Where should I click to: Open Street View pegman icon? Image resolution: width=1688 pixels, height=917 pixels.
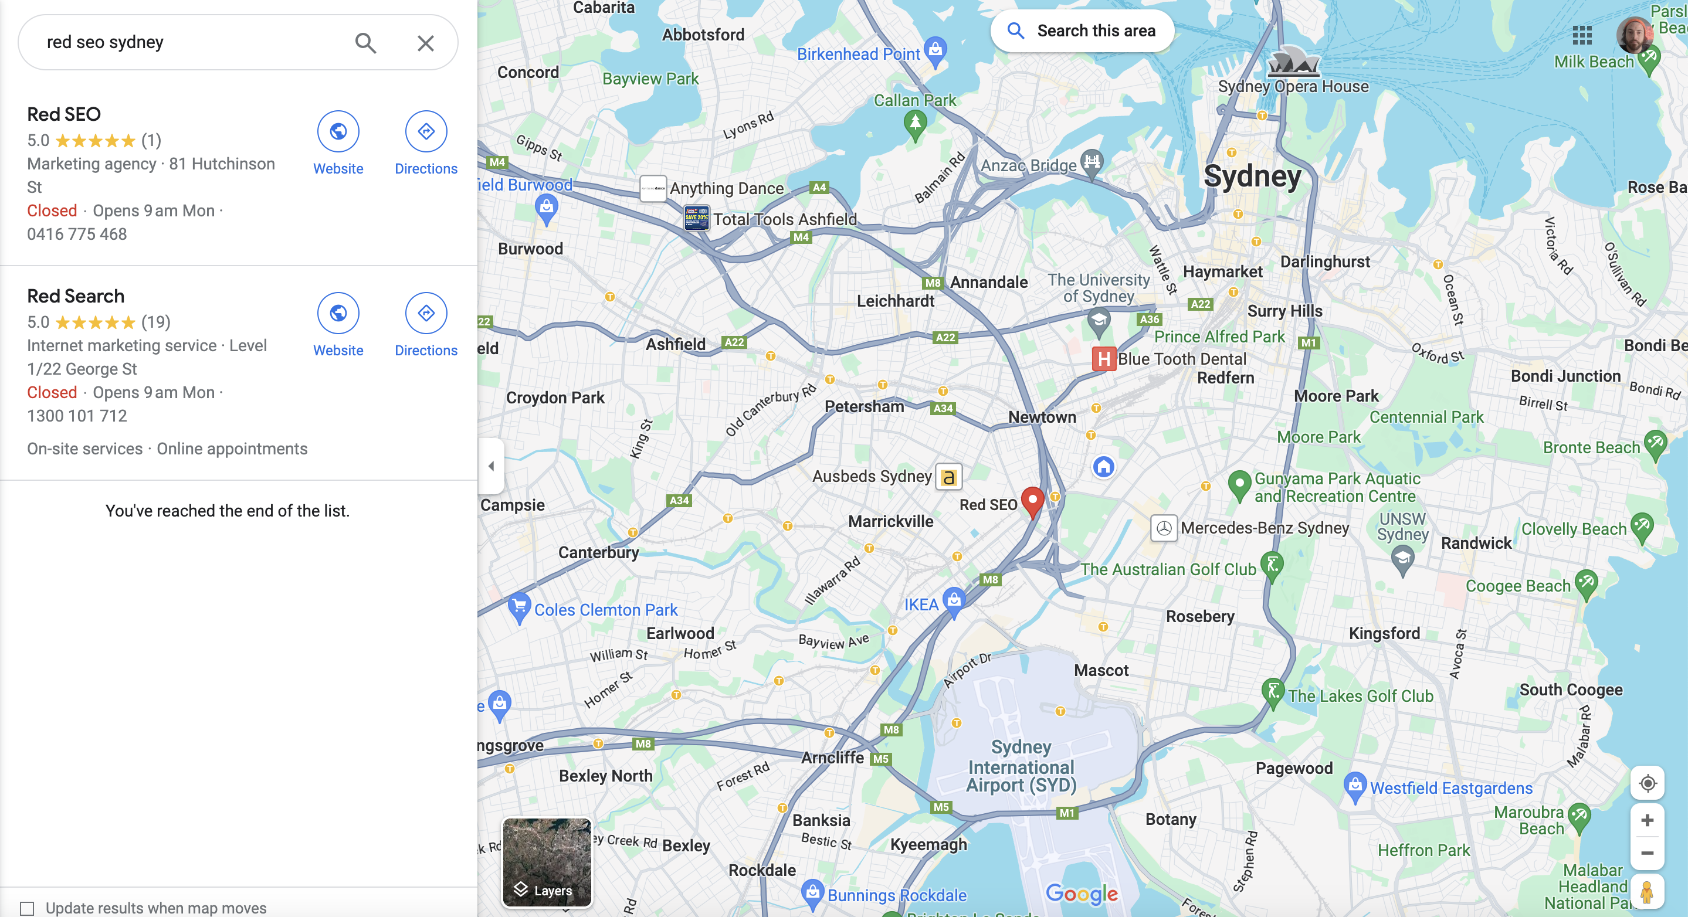click(x=1648, y=891)
